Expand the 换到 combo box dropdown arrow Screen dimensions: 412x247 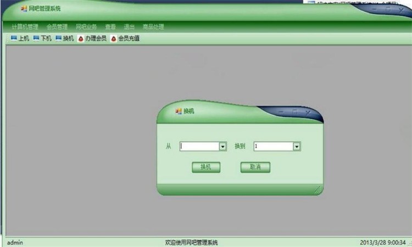[297, 147]
